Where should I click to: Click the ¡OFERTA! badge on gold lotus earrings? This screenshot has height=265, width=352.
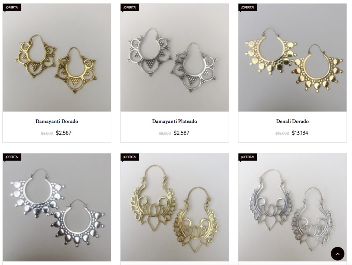click(x=130, y=157)
